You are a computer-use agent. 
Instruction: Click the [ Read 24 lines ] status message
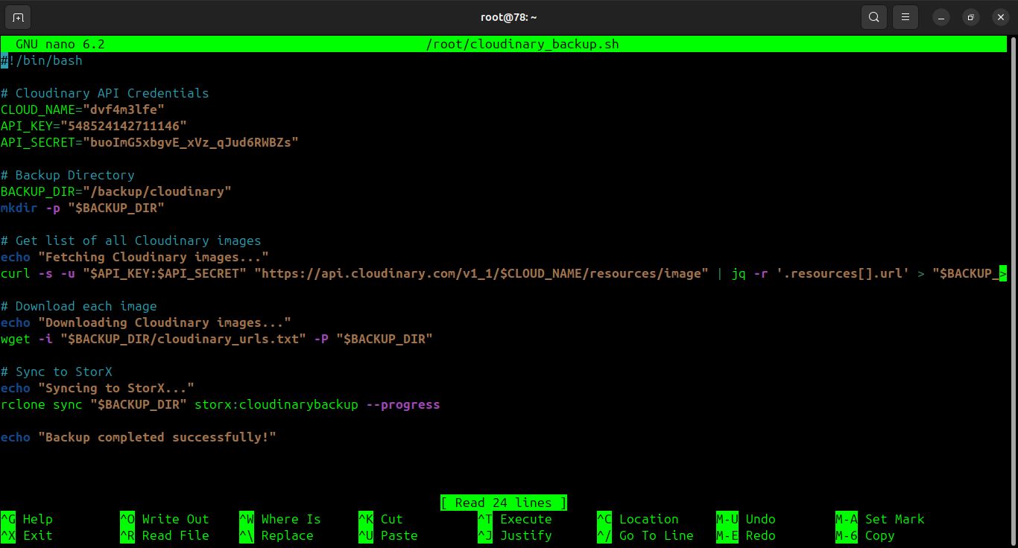point(504,503)
